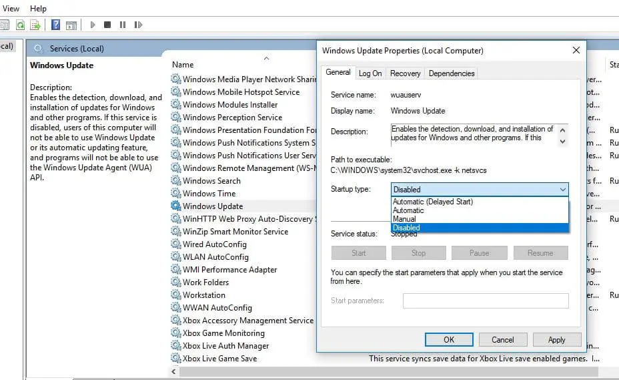Screen dimensions: 619x380
Task: Choose Automatic (Delayed Start) option
Action: 432,202
